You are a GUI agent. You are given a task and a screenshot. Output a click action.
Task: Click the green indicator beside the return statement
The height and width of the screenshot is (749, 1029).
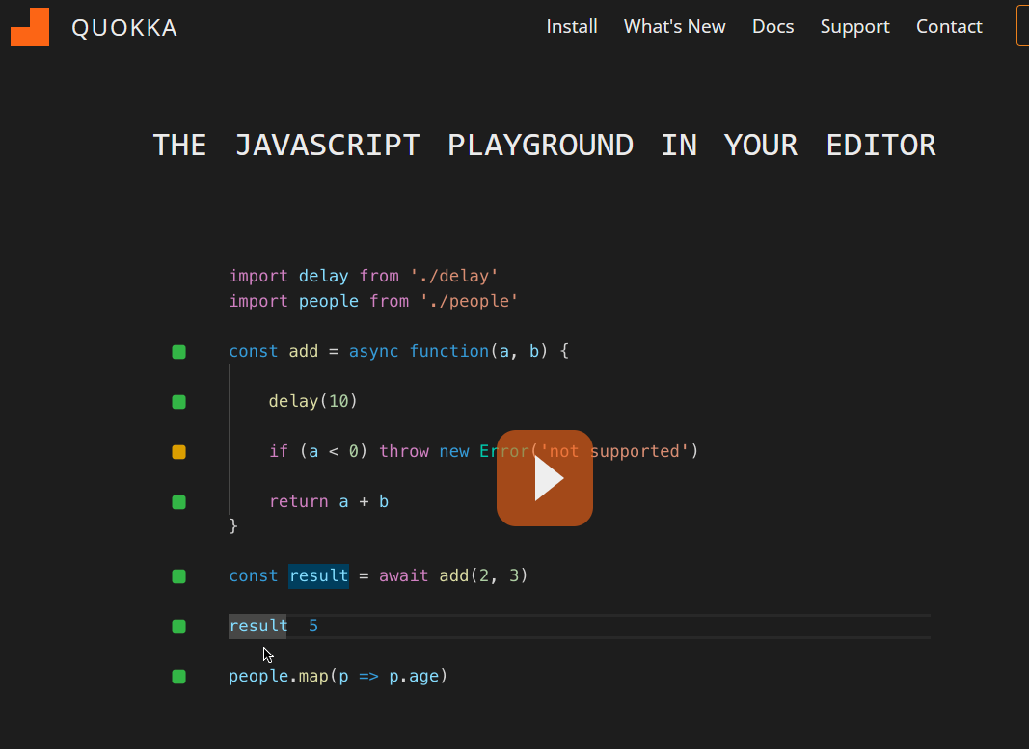pyautogui.click(x=178, y=501)
